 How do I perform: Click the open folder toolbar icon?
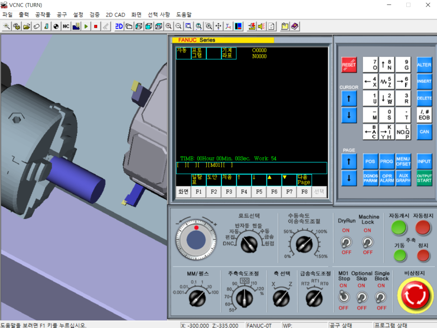coord(27,26)
